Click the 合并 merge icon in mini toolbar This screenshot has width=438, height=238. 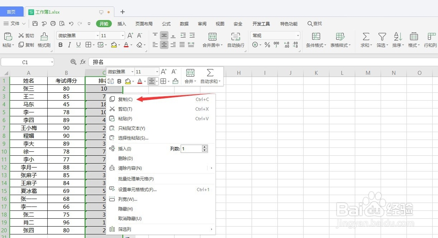190,73
